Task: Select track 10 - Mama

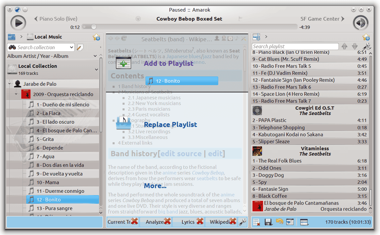Action: (x=63, y=182)
